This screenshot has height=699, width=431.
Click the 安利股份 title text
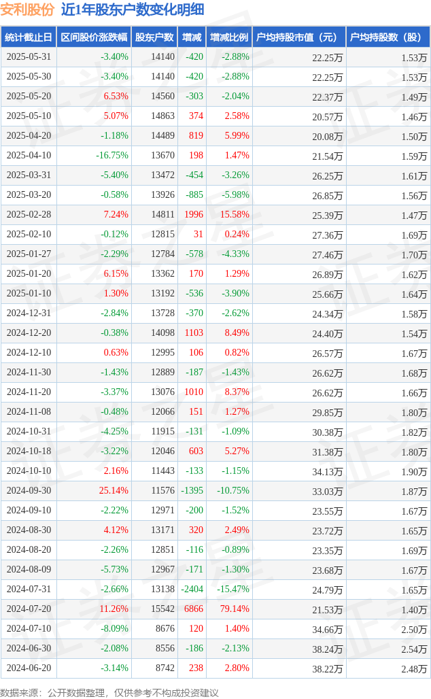tap(27, 10)
